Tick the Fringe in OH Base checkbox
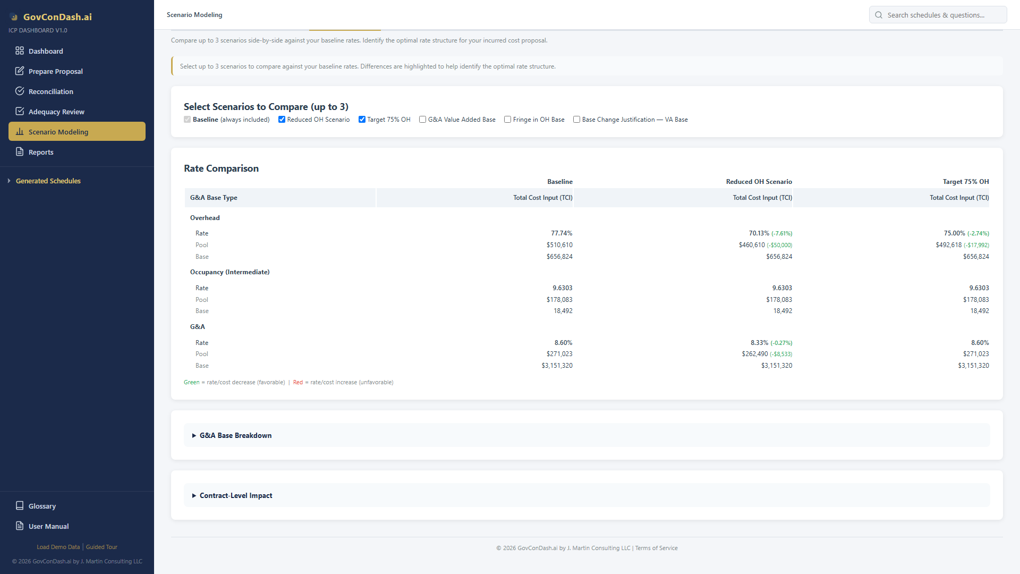Viewport: 1020px width, 574px height. point(507,120)
